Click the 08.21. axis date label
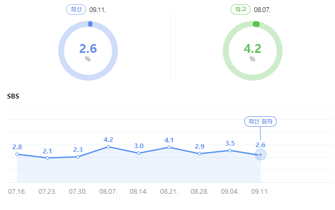This screenshot has width=335, height=210. pyautogui.click(x=169, y=192)
